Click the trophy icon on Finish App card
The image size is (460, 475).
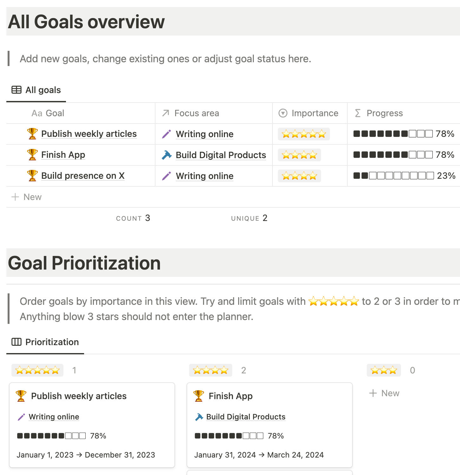(x=199, y=396)
